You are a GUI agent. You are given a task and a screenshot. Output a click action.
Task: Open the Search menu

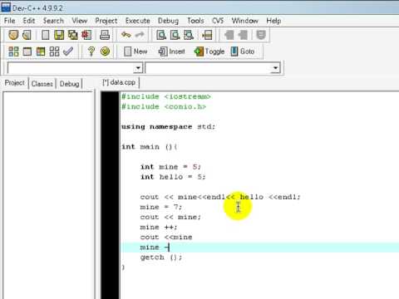[53, 21]
